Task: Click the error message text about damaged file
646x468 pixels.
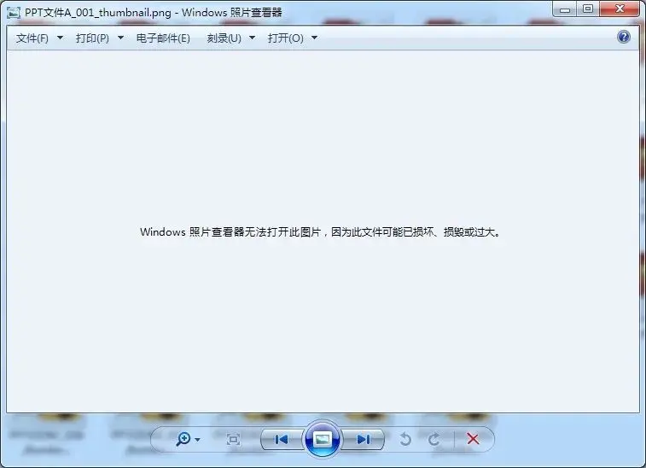Action: click(x=321, y=232)
